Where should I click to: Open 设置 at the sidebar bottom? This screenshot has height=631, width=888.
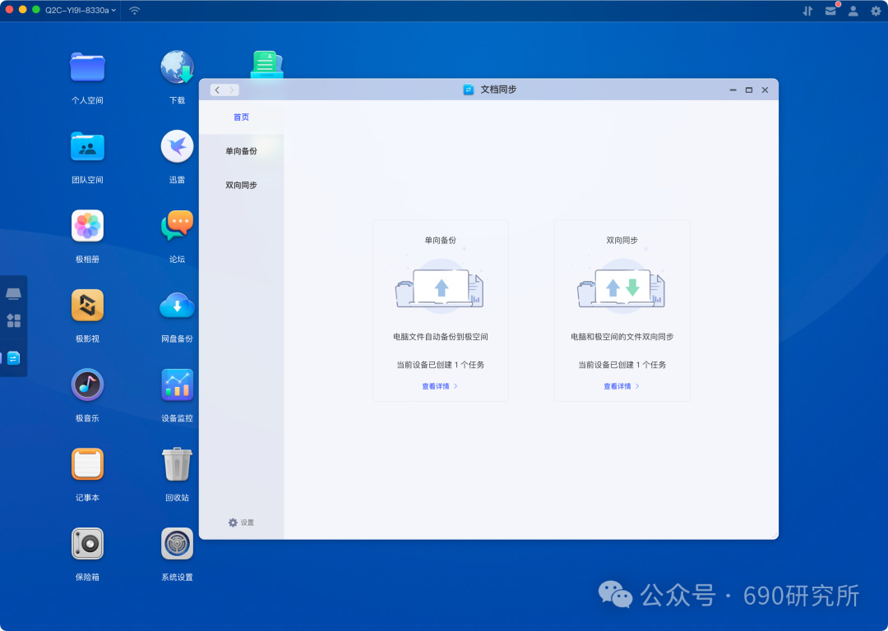pos(241,523)
